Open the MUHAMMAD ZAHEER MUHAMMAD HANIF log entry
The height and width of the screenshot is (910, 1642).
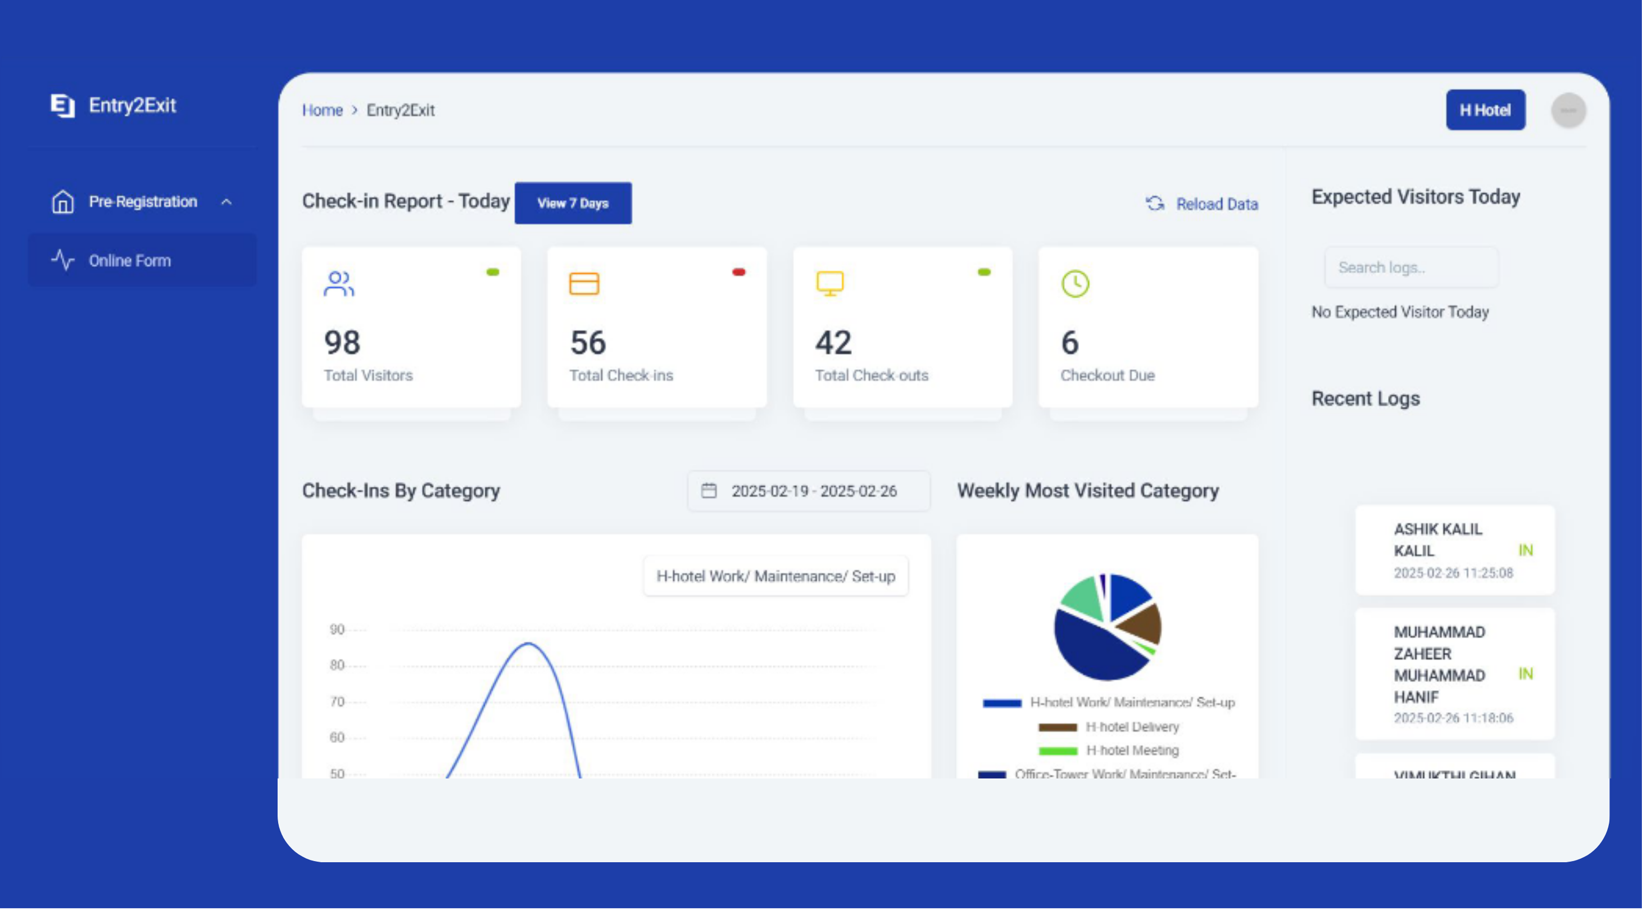tap(1455, 674)
